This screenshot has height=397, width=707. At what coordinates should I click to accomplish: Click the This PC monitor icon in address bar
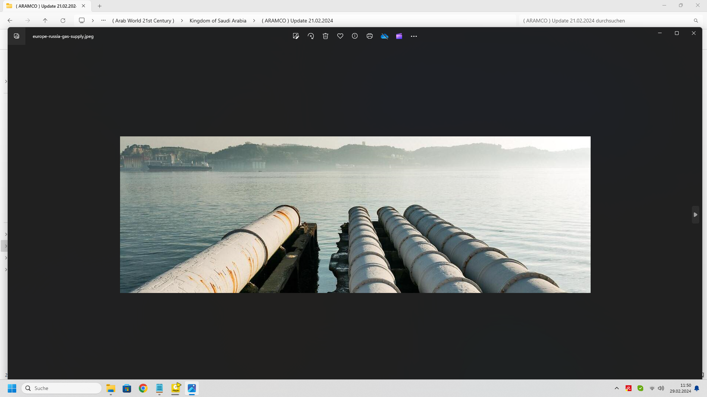click(x=82, y=21)
